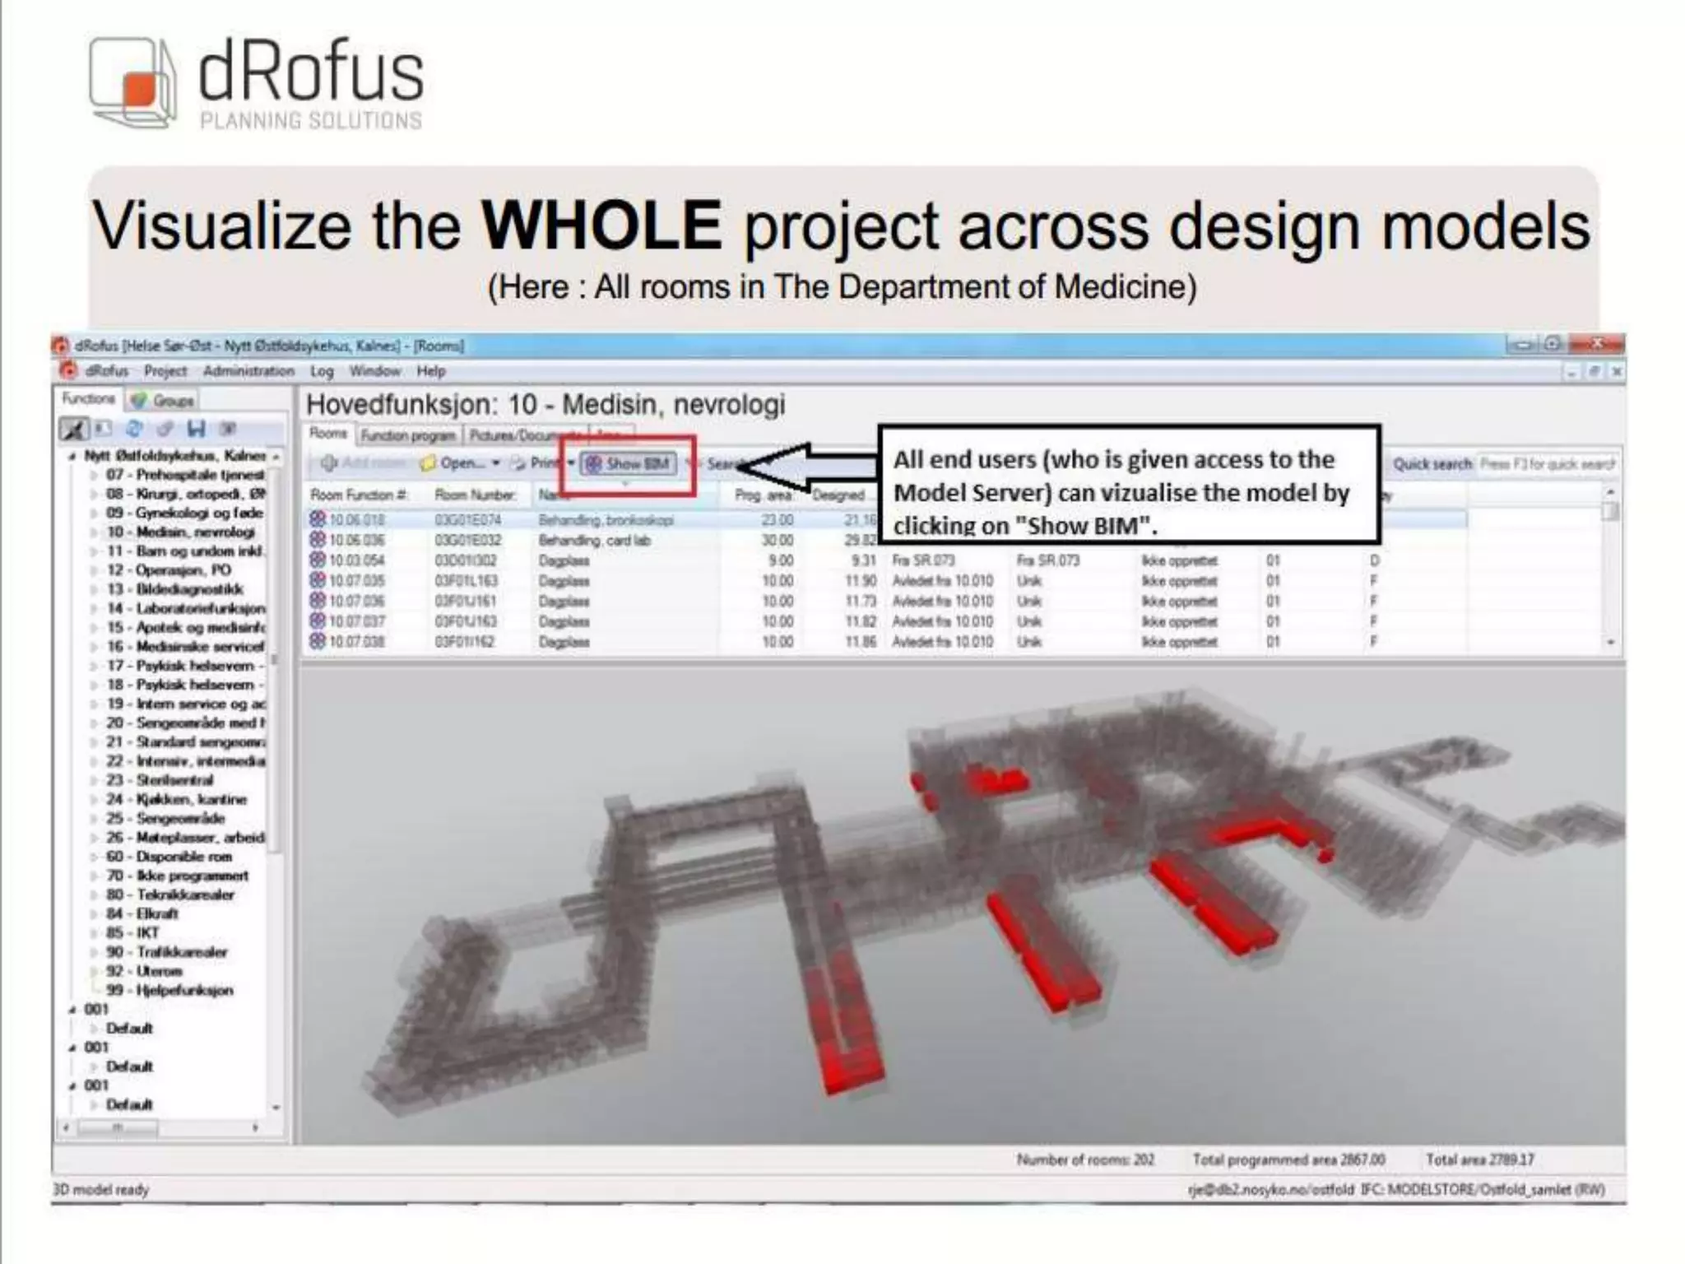
Task: Click the crossed tools icon in Functions toolbar
Action: tap(74, 429)
